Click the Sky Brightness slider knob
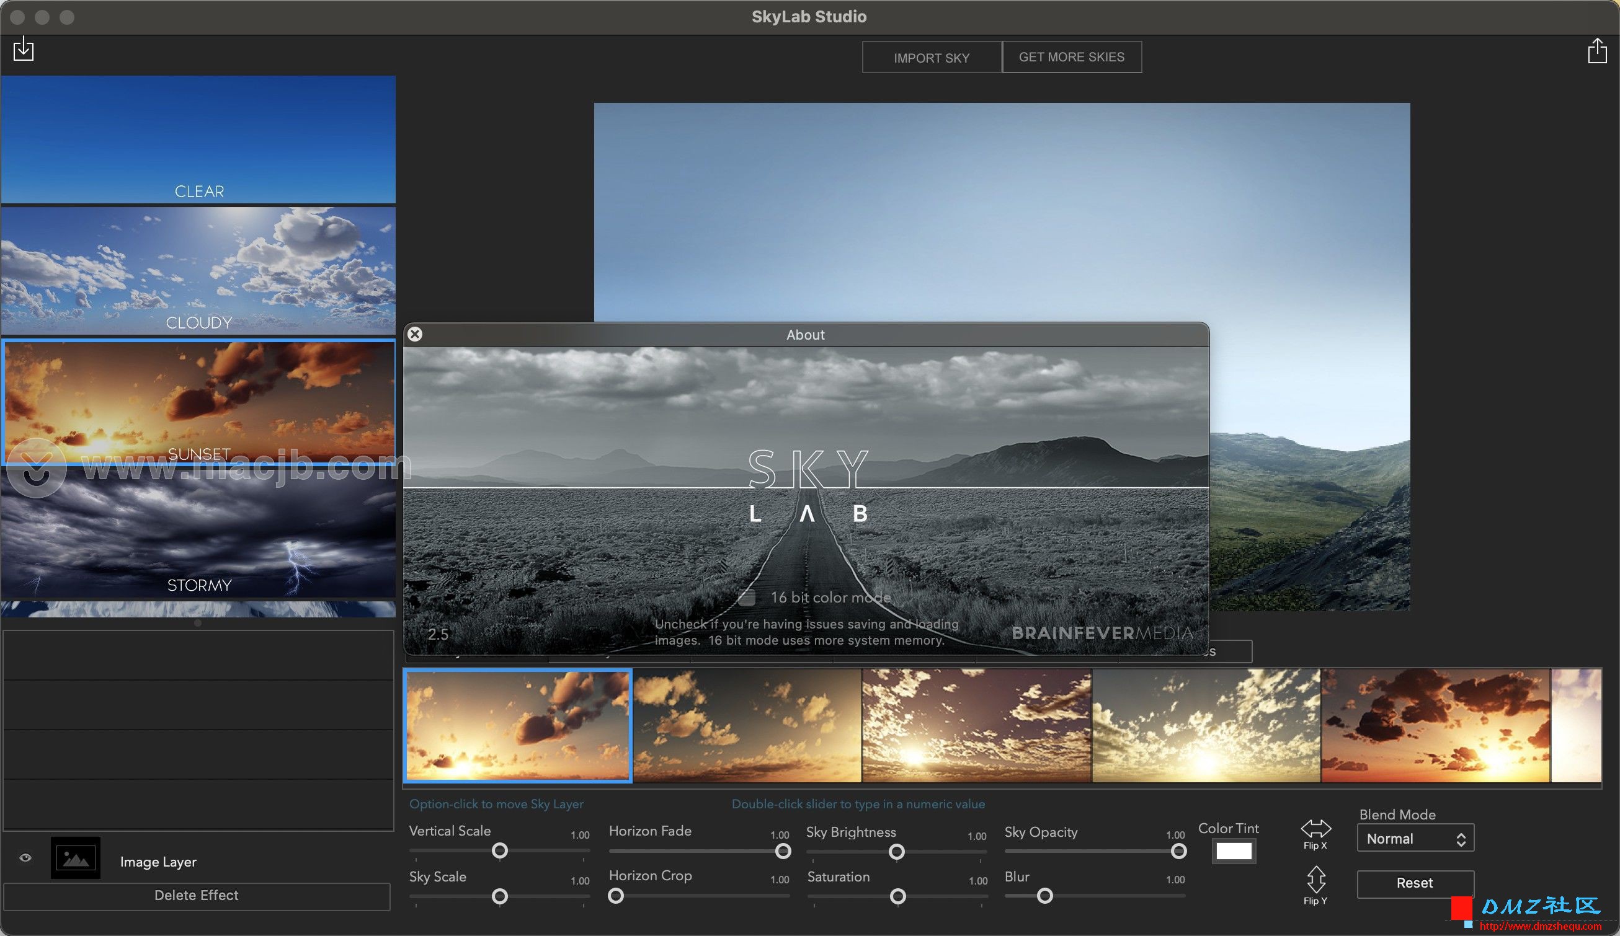Image resolution: width=1620 pixels, height=936 pixels. coord(897,852)
